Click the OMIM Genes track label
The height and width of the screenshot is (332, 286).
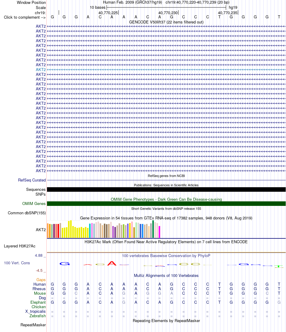tap(34, 204)
